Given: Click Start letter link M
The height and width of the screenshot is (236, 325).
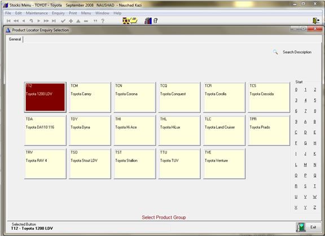Looking at the screenshot, I should pos(305,165).
